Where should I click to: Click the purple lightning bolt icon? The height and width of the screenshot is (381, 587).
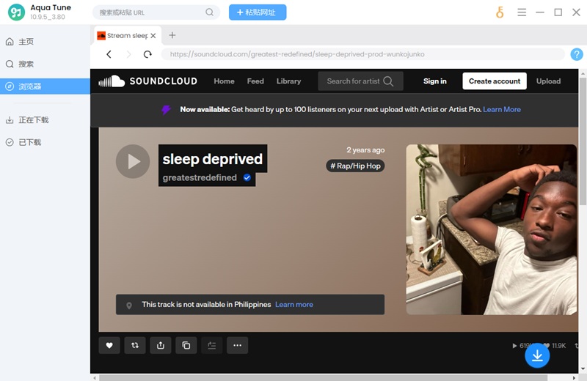(167, 110)
